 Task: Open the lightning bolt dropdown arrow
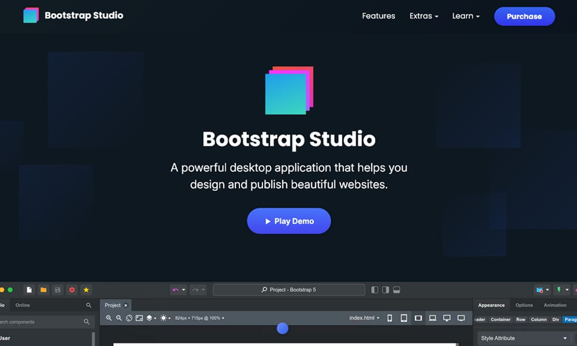(x=567, y=289)
